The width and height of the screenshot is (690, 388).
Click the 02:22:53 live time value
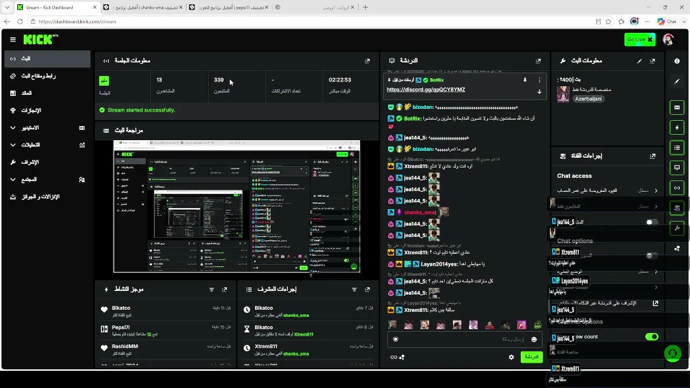pyautogui.click(x=340, y=80)
